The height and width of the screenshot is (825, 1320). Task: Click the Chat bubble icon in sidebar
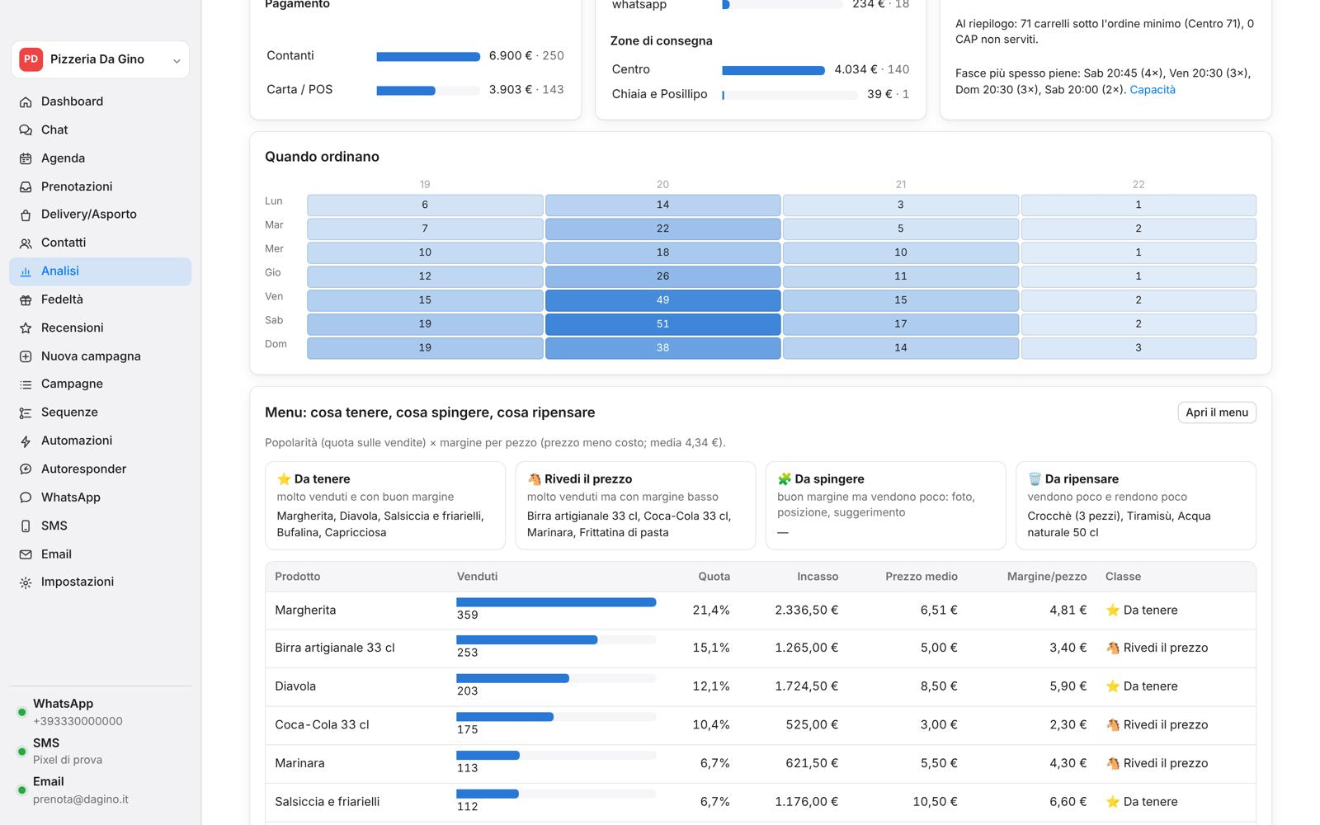(26, 130)
